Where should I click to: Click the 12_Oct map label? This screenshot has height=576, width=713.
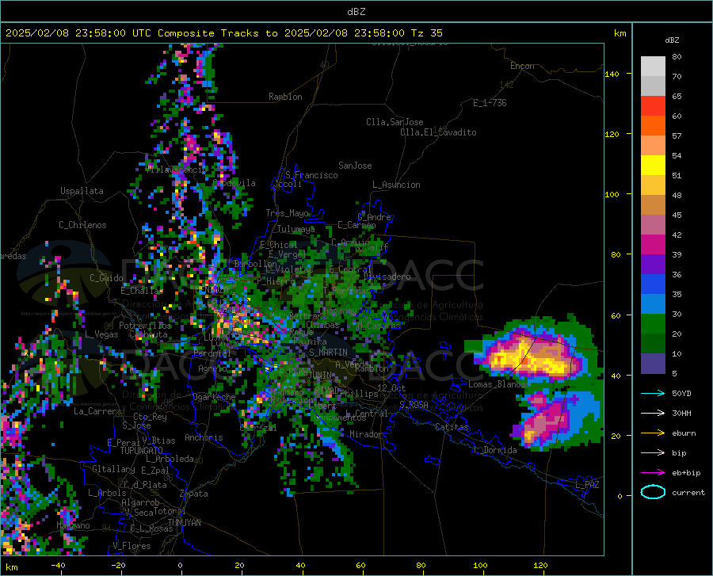pos(391,387)
